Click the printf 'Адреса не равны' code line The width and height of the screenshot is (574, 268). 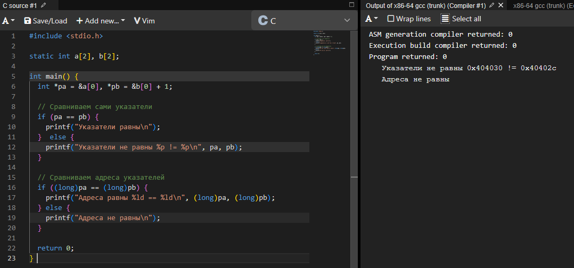point(103,218)
